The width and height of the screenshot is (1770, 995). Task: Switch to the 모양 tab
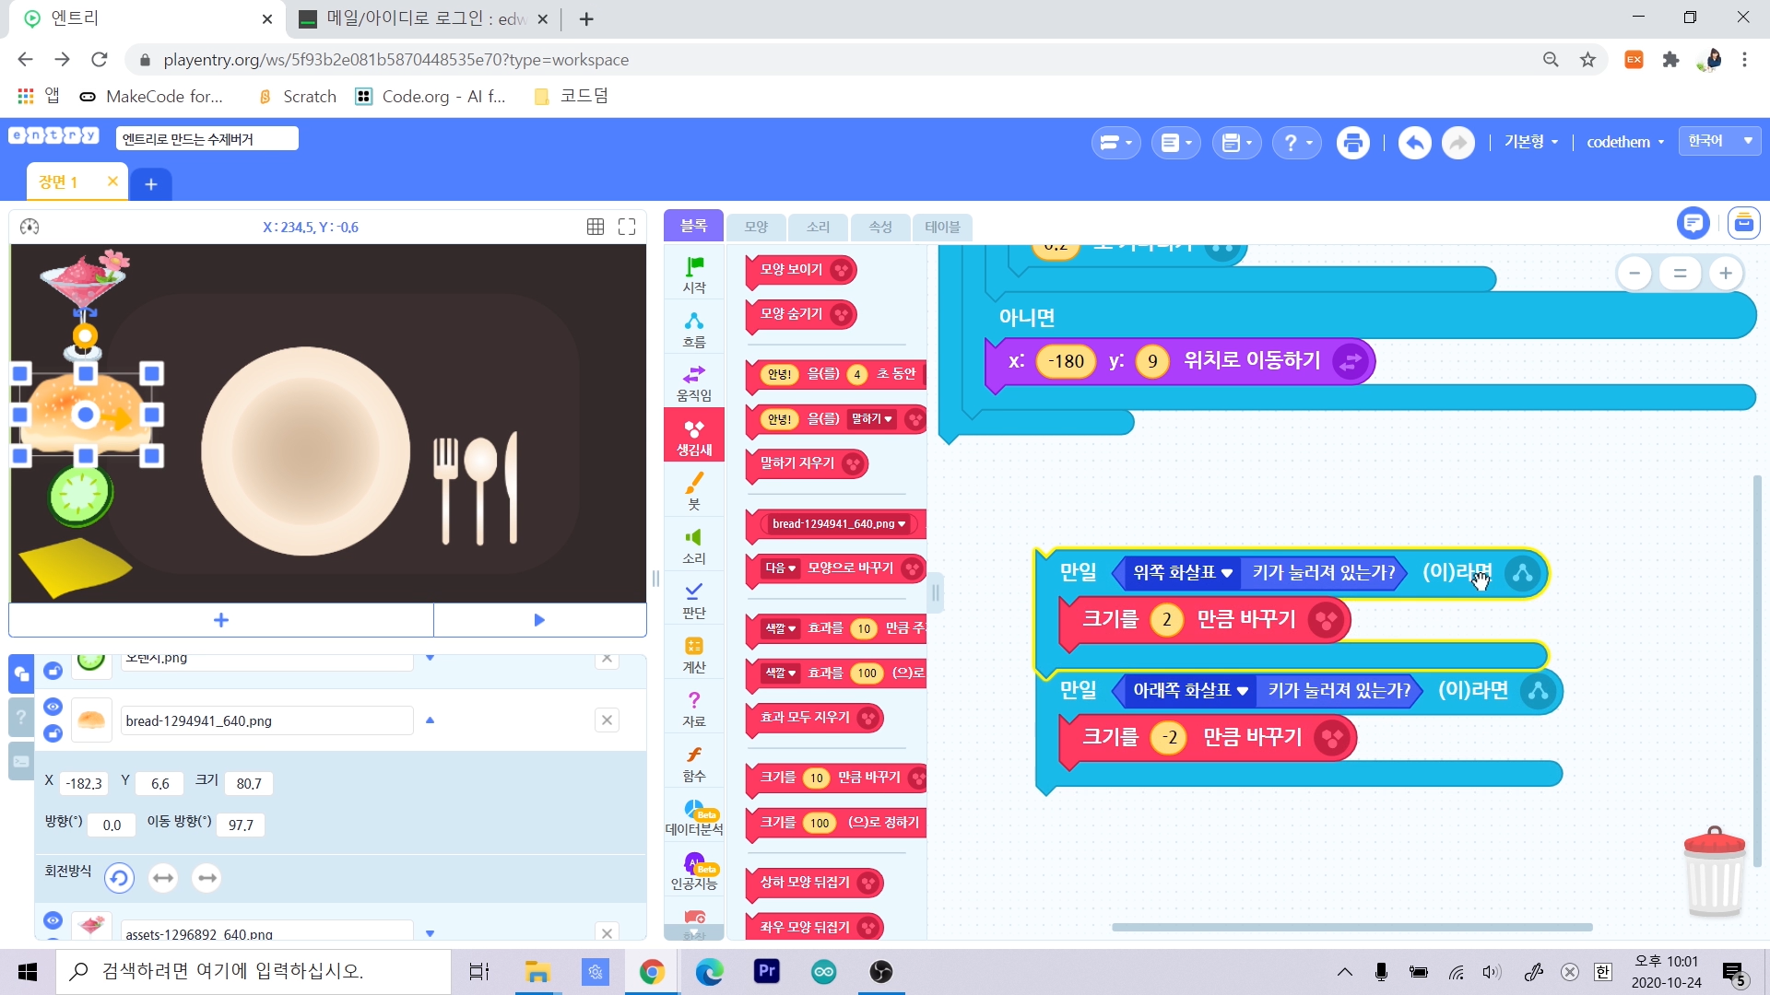756,227
